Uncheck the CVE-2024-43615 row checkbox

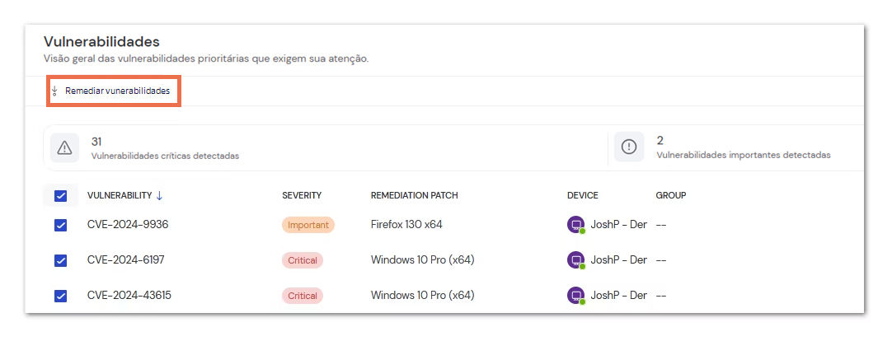point(60,296)
